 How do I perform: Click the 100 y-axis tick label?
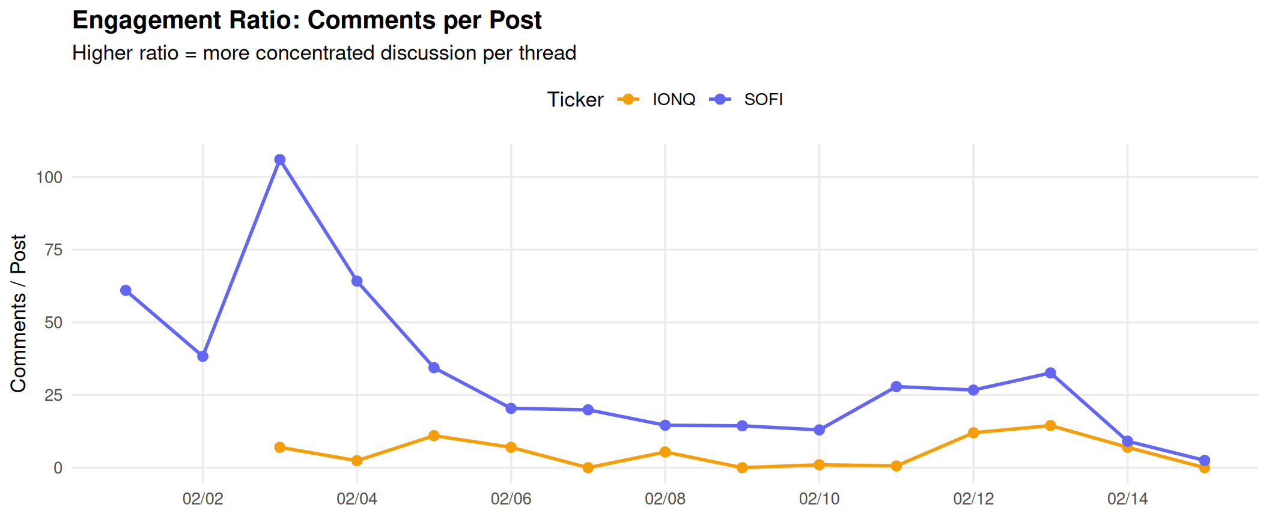(x=49, y=177)
